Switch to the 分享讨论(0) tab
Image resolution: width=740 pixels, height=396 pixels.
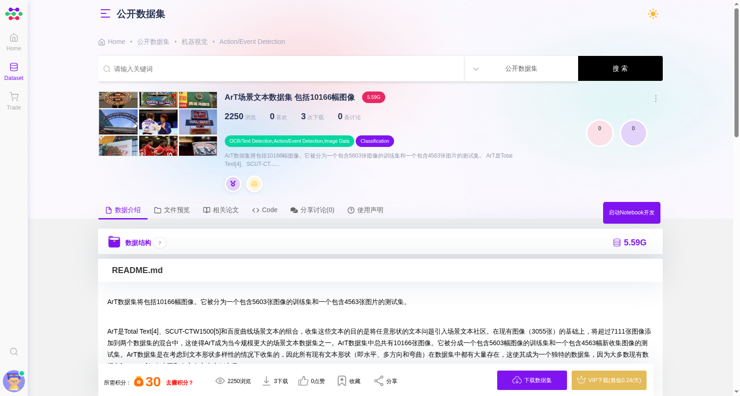[x=312, y=210]
